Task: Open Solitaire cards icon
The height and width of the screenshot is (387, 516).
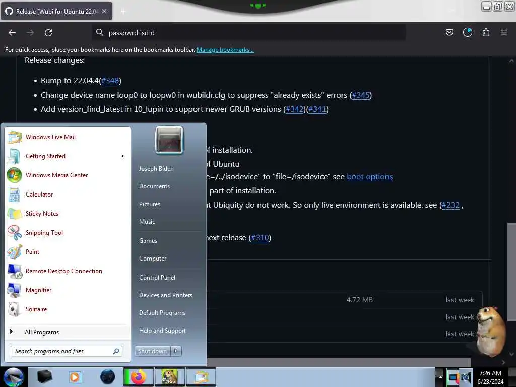Action: point(14,309)
